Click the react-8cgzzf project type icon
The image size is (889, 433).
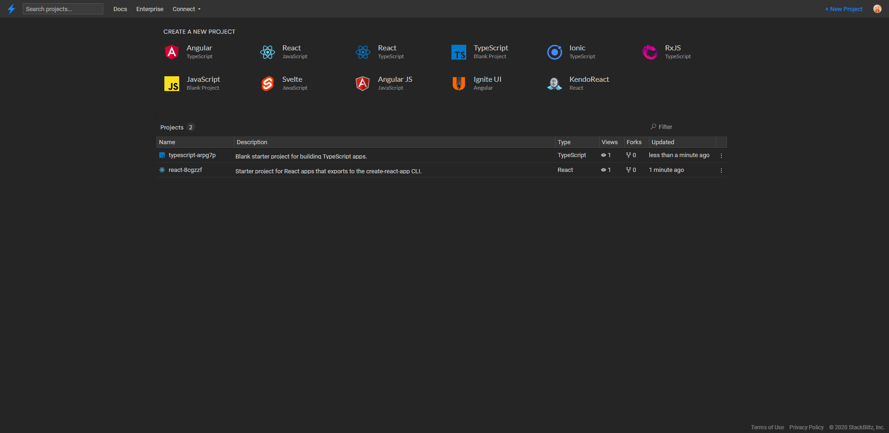pyautogui.click(x=162, y=170)
